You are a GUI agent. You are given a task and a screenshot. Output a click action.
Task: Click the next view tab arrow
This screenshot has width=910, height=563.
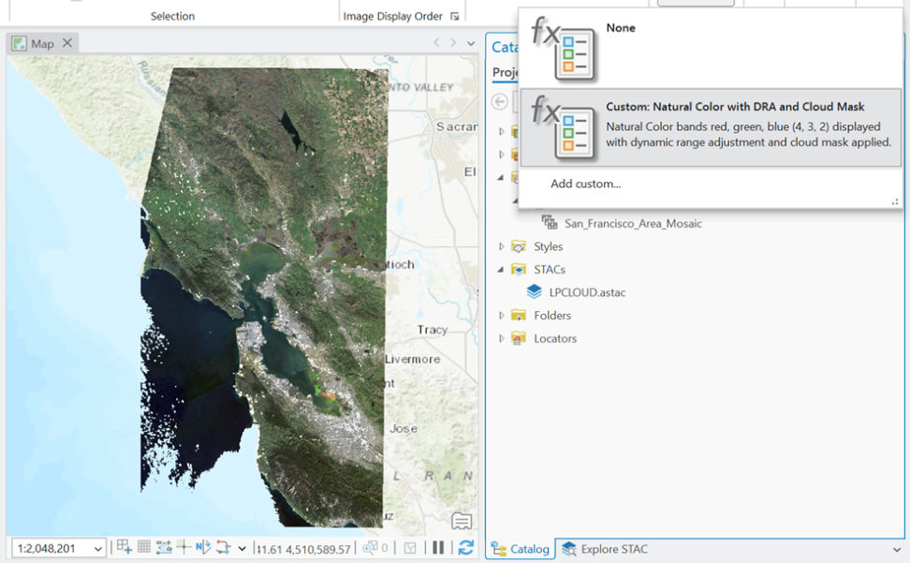pos(453,43)
